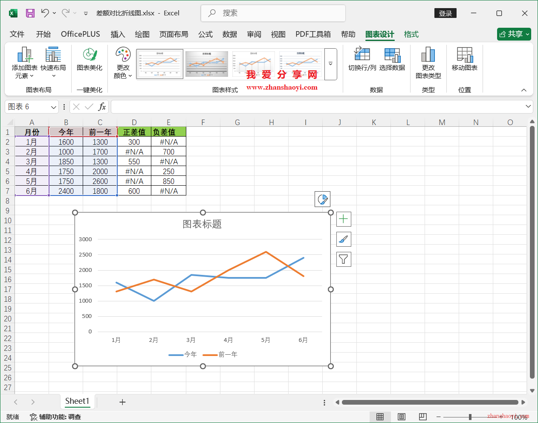Open the 图表 6 name box dropdown
Image resolution: width=538 pixels, height=423 pixels.
tap(53, 106)
